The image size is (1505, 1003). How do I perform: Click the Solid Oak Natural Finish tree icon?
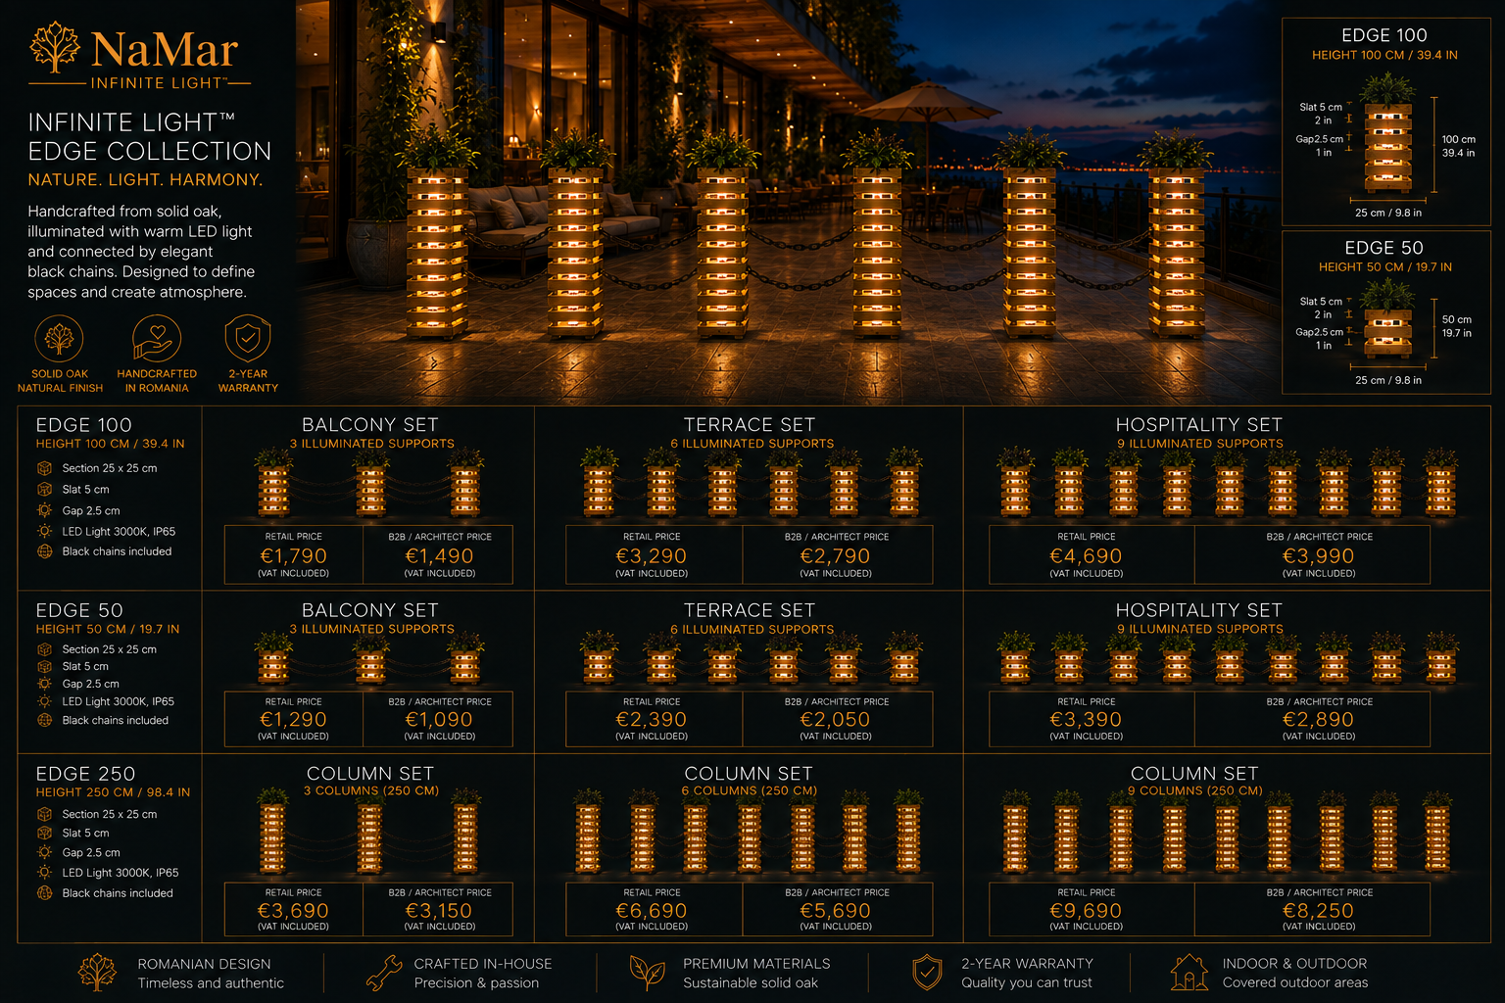tap(60, 339)
